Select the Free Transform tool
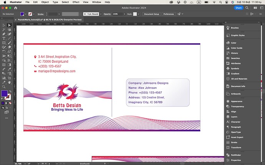 10,56
